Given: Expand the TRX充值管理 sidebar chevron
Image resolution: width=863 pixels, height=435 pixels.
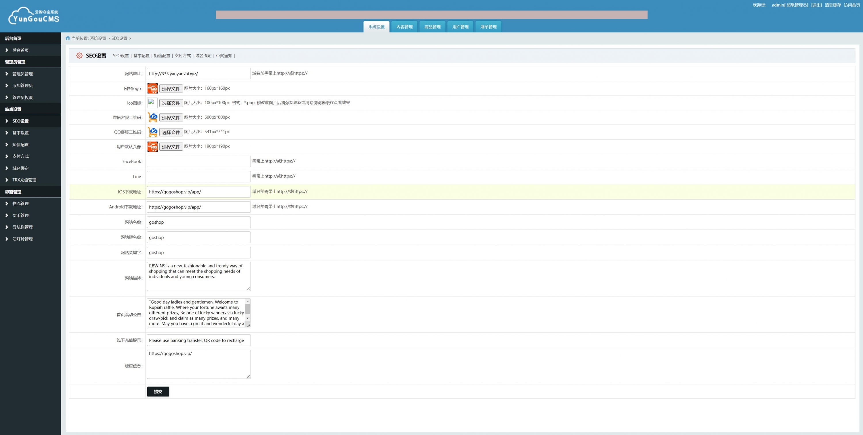Looking at the screenshot, I should 7,180.
